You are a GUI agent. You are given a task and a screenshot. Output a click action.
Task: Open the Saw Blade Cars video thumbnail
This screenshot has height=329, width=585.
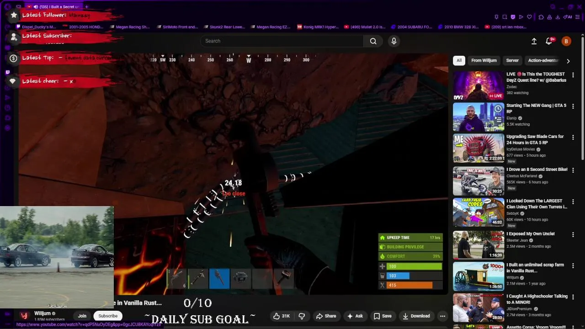tap(479, 148)
